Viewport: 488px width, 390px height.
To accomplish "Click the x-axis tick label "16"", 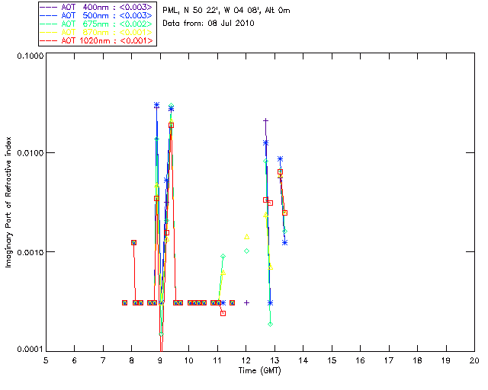I will click(360, 360).
